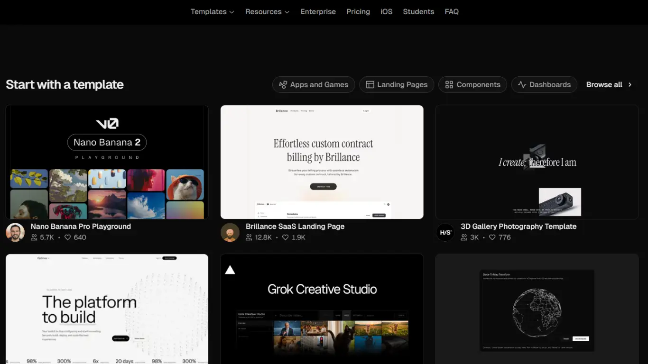Image resolution: width=648 pixels, height=364 pixels.
Task: Open Nano Banana Pro Playground thumbnail
Action: pyautogui.click(x=107, y=162)
